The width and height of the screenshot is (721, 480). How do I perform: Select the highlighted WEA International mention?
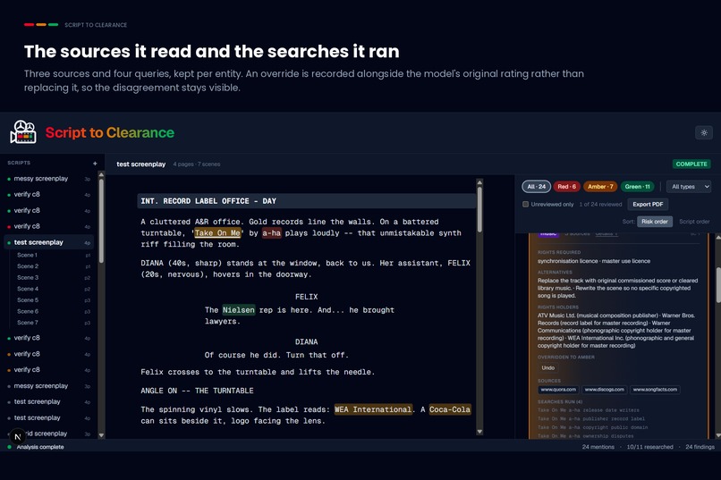coord(373,409)
